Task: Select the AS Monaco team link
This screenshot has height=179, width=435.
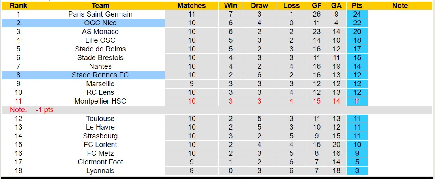Action: (100, 32)
